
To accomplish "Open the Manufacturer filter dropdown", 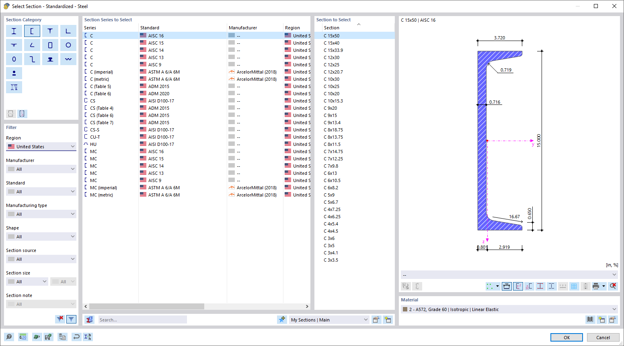I will (x=41, y=169).
